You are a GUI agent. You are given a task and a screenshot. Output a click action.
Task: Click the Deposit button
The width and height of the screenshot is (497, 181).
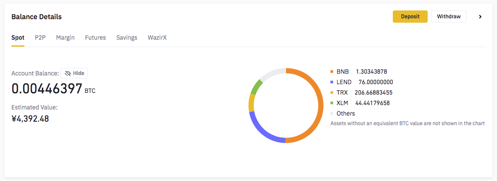coord(410,17)
